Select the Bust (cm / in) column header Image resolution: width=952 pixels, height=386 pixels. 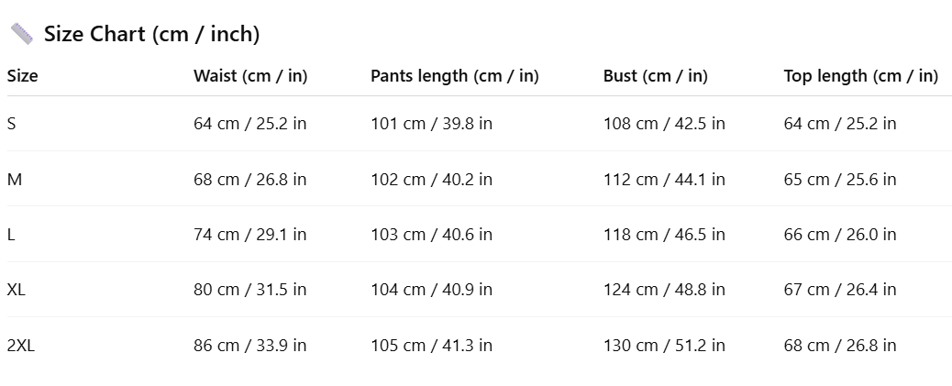click(655, 76)
